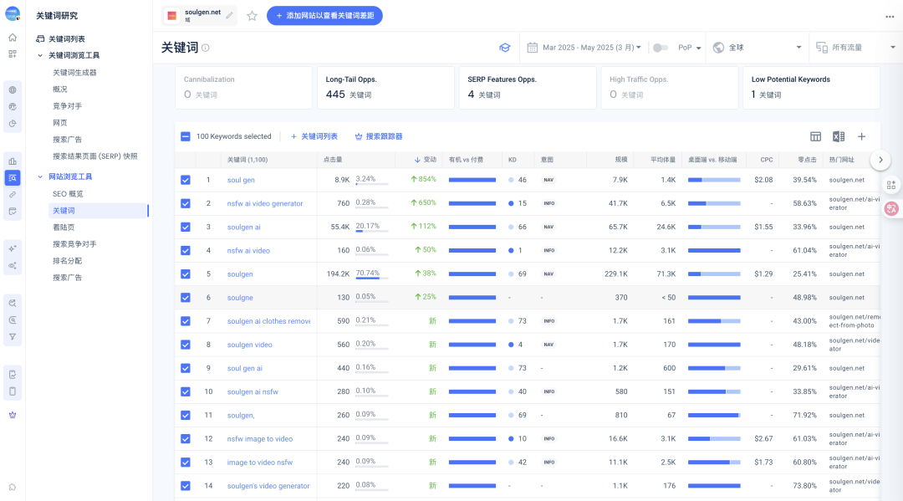903x501 pixels.
Task: Uncheck the 'nsfw ai video generator' row
Action: 186,203
